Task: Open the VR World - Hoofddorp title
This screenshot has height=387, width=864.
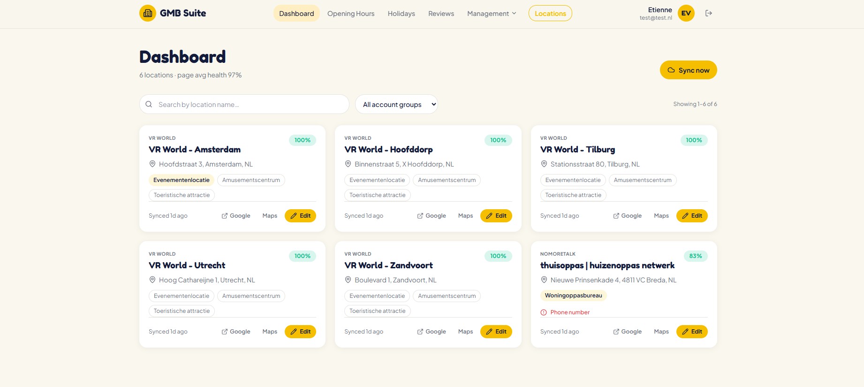Action: pyautogui.click(x=388, y=150)
